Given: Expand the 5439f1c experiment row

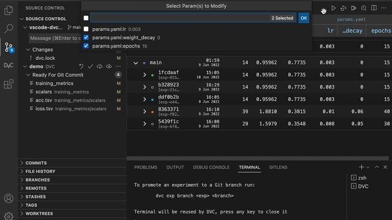Looking at the screenshot, I should 145,123.
